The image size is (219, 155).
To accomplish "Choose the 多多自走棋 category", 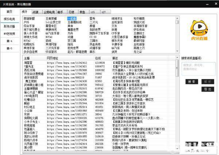I will coord(31,52).
